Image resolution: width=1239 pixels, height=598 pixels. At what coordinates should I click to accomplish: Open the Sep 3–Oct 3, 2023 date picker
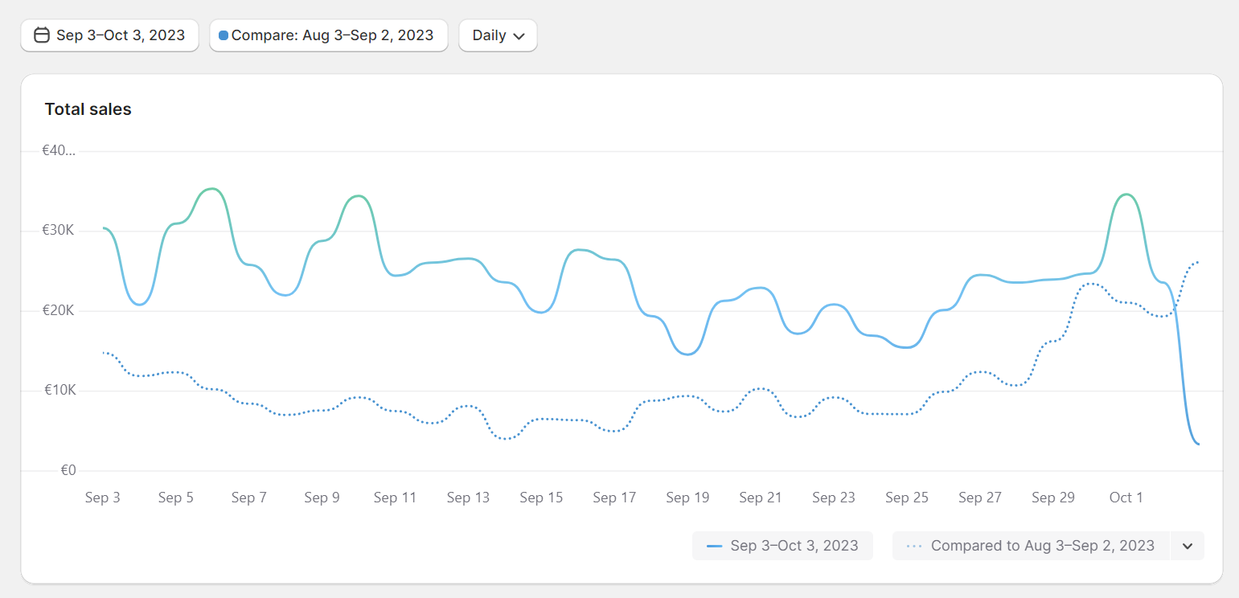109,35
